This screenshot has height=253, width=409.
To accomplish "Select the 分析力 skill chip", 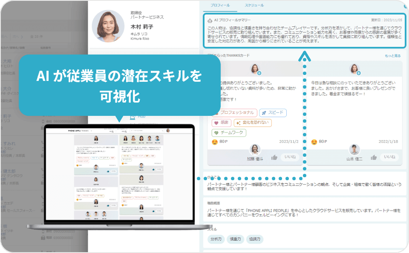I will click(215, 239).
